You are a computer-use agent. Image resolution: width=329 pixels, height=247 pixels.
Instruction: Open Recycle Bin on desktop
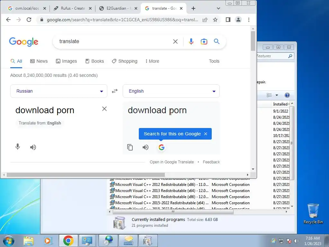point(313,214)
